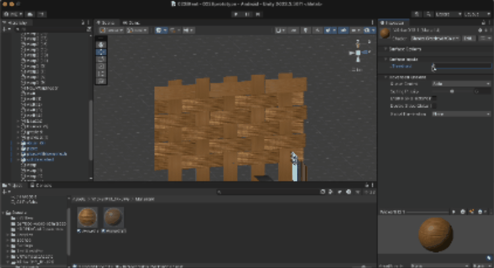Screen dimensions: 494x268
Task: Select the Rect tool in Scene overlay
Action: tap(101, 74)
